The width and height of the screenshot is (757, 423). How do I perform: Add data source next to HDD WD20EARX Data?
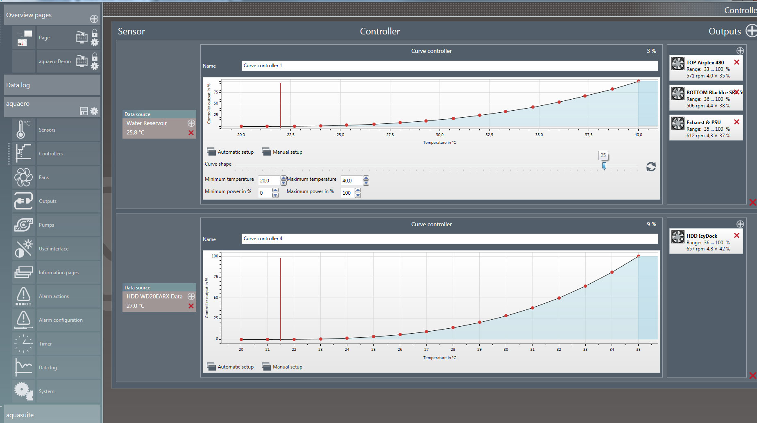click(191, 296)
